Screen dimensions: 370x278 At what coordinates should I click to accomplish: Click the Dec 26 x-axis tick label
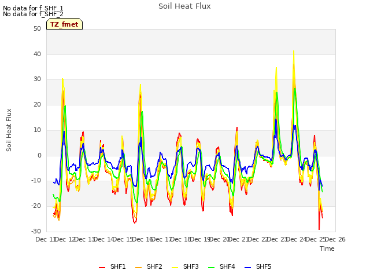(x=335, y=239)
